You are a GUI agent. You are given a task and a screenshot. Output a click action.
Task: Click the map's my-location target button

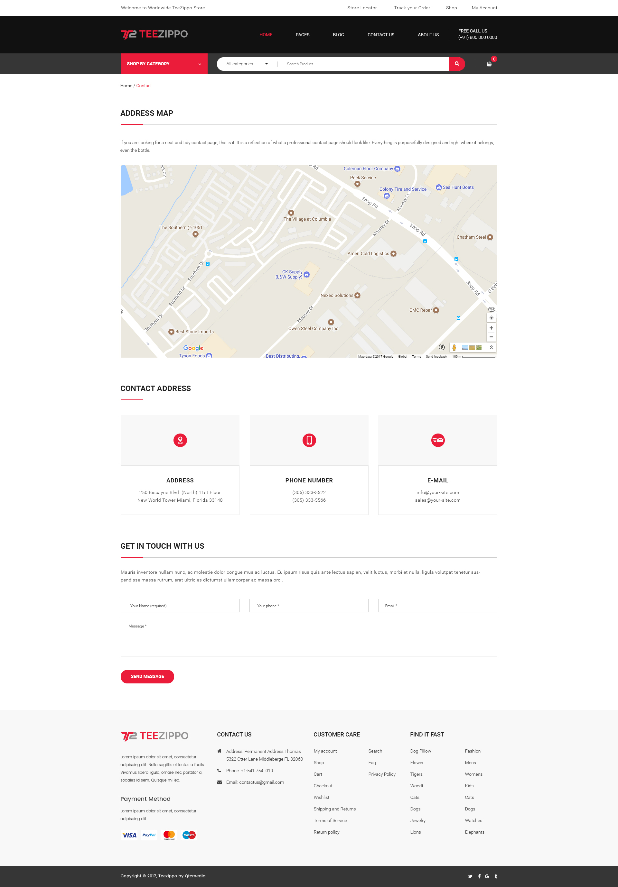pyautogui.click(x=491, y=318)
